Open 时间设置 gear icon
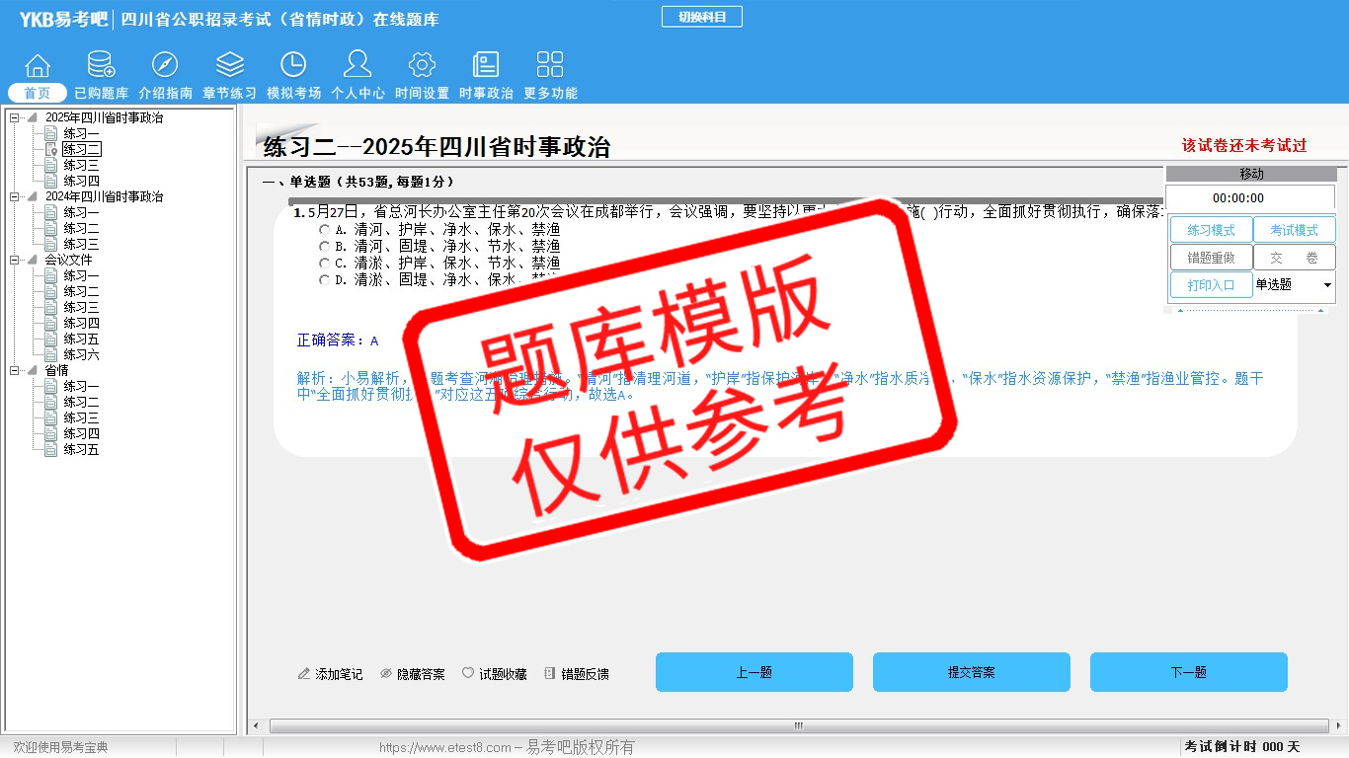 [422, 66]
